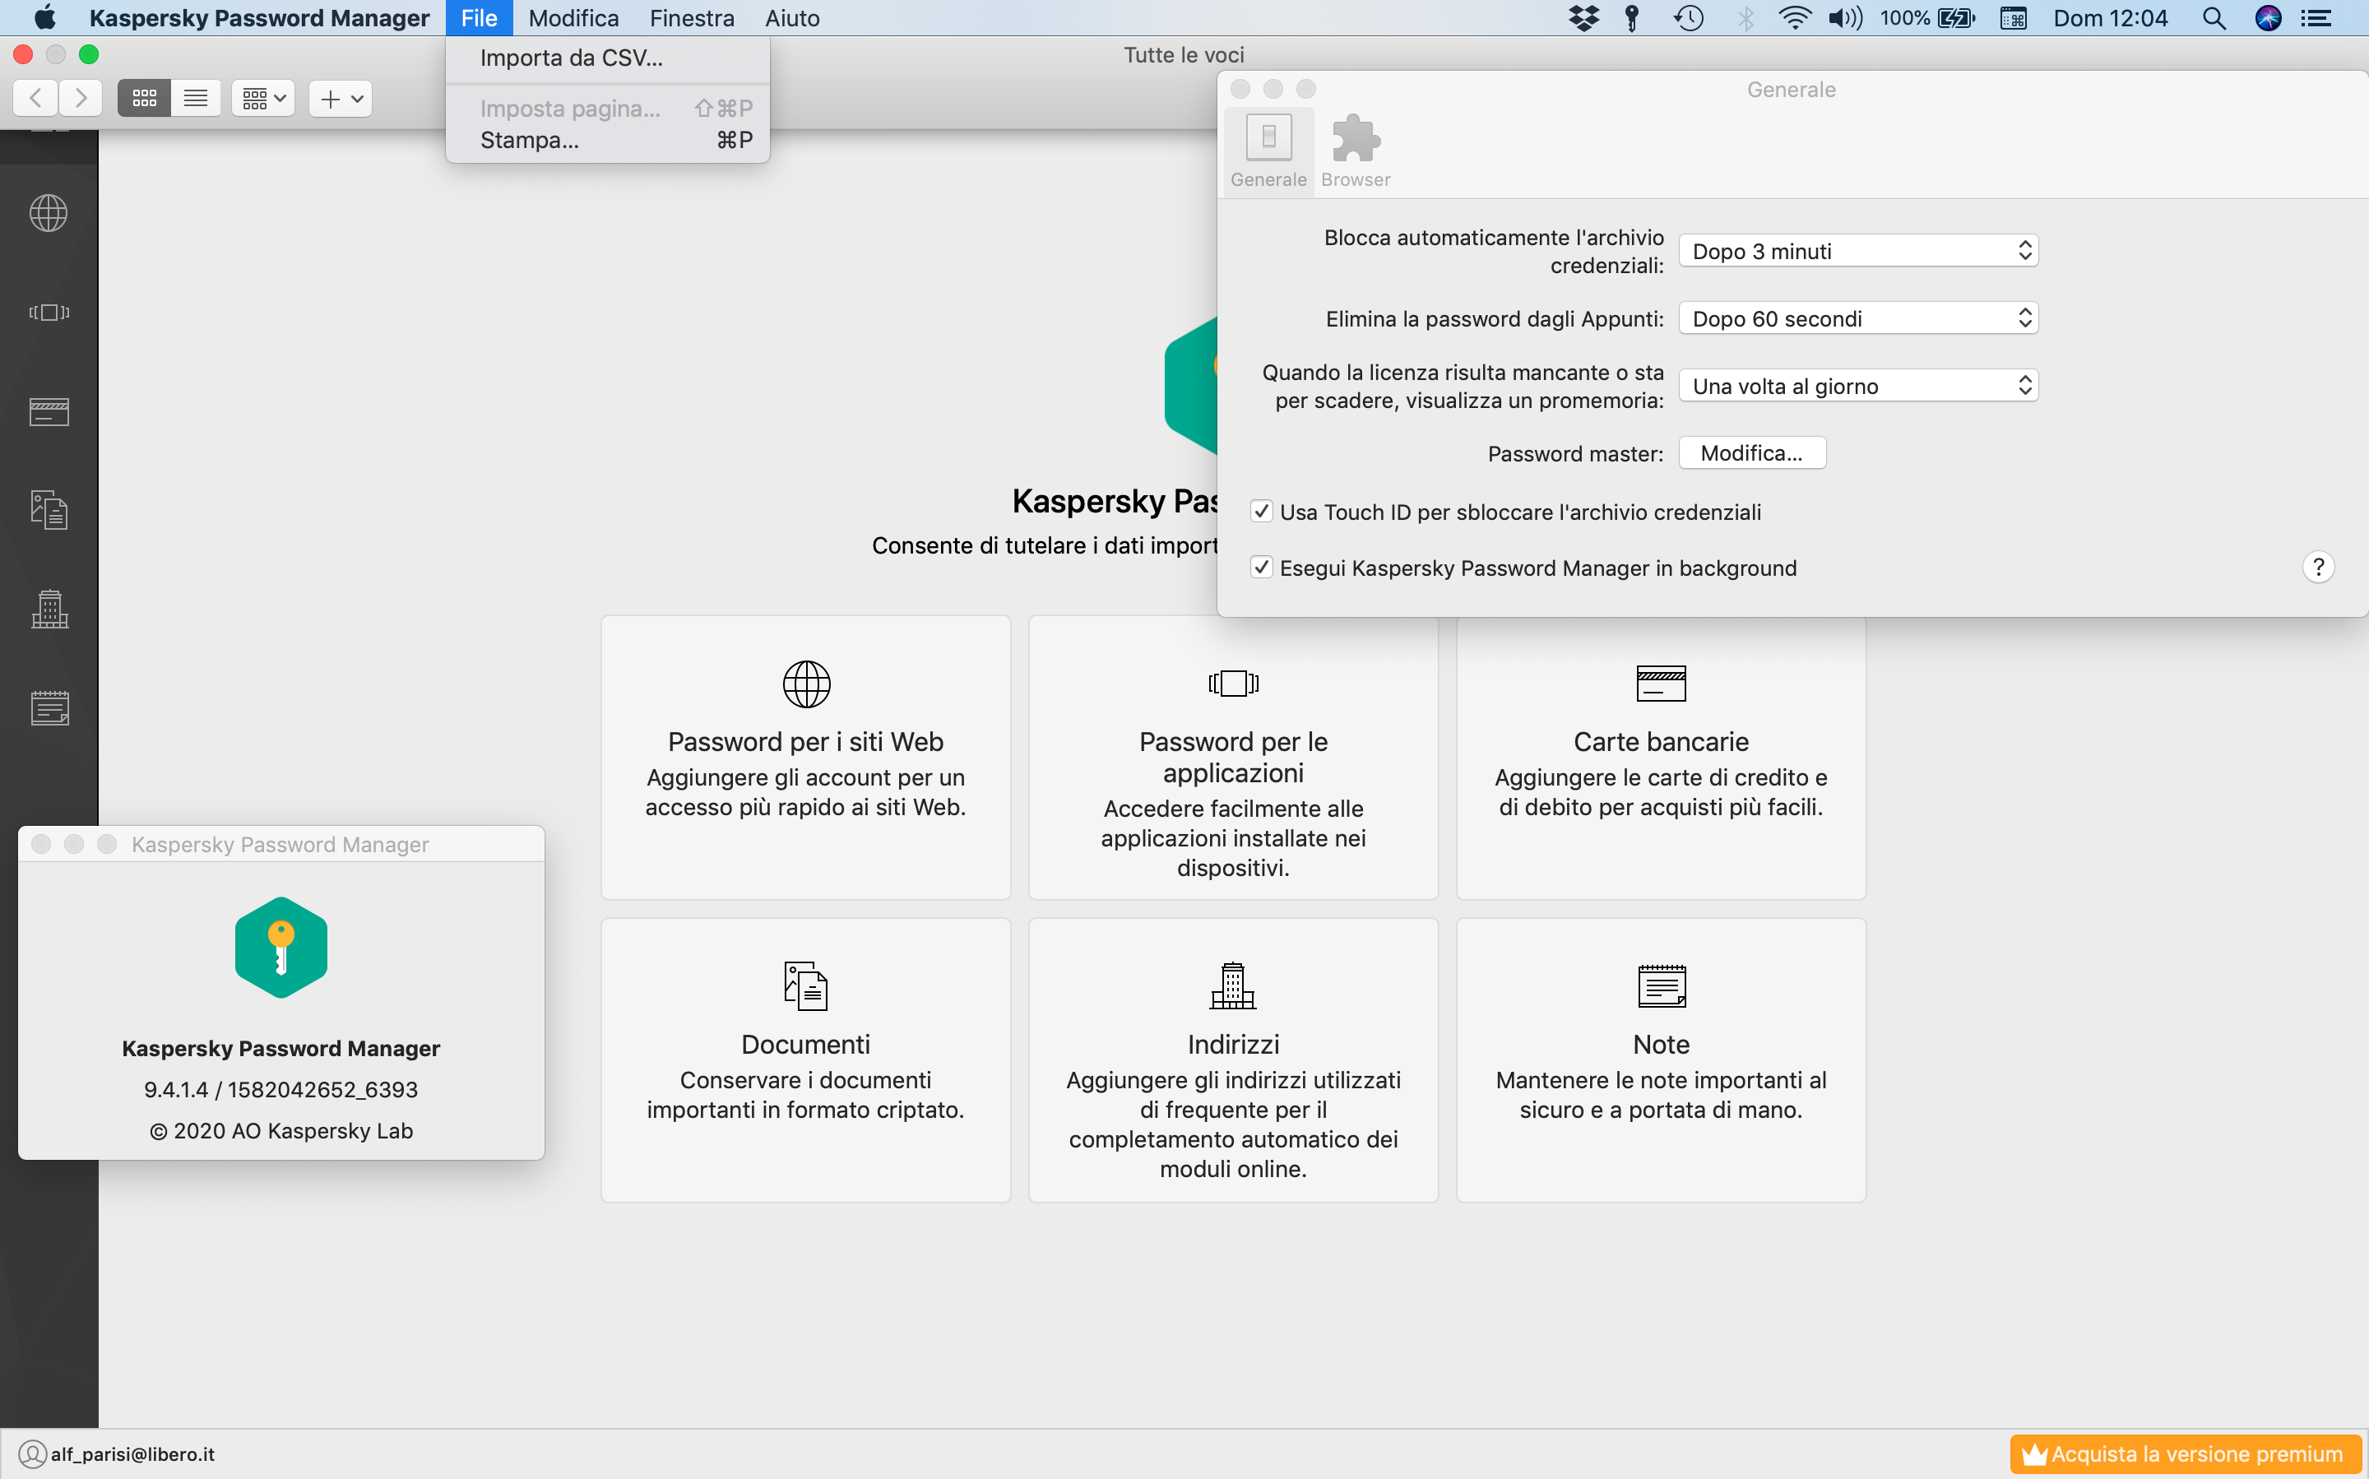Image resolution: width=2369 pixels, height=1479 pixels.
Task: Disable Touch ID unlock checkbox
Action: tap(1261, 512)
